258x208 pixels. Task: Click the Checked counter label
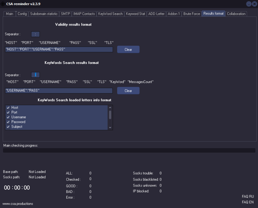(73, 179)
